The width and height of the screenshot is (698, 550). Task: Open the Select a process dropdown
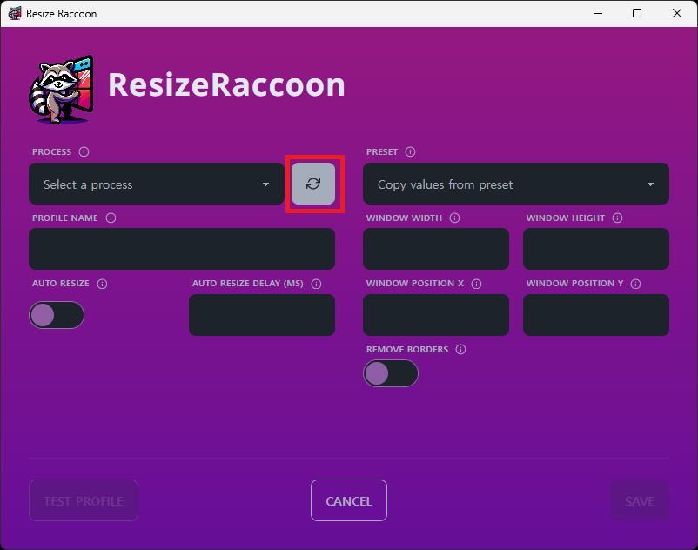click(157, 184)
